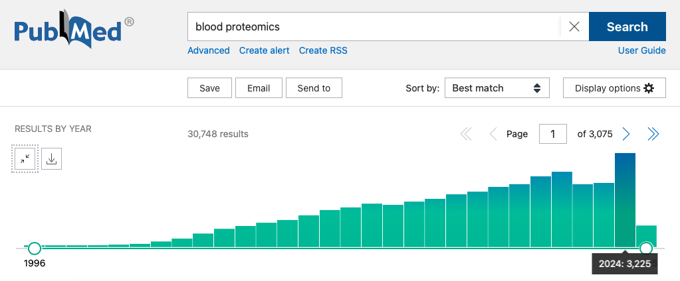Go to the next results page
The width and height of the screenshot is (680, 281).
tap(625, 134)
